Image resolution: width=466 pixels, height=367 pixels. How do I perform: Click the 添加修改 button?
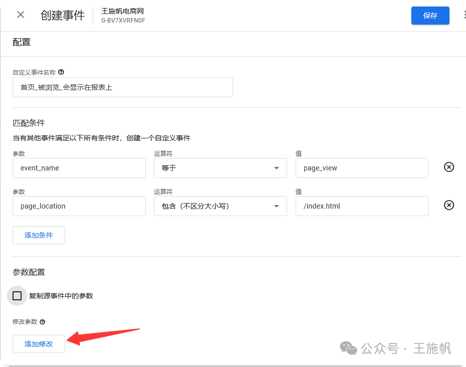[x=39, y=344]
